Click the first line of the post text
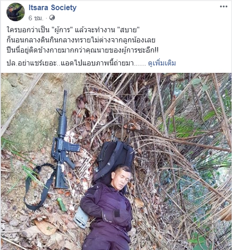232x250 pixels. tap(73, 30)
